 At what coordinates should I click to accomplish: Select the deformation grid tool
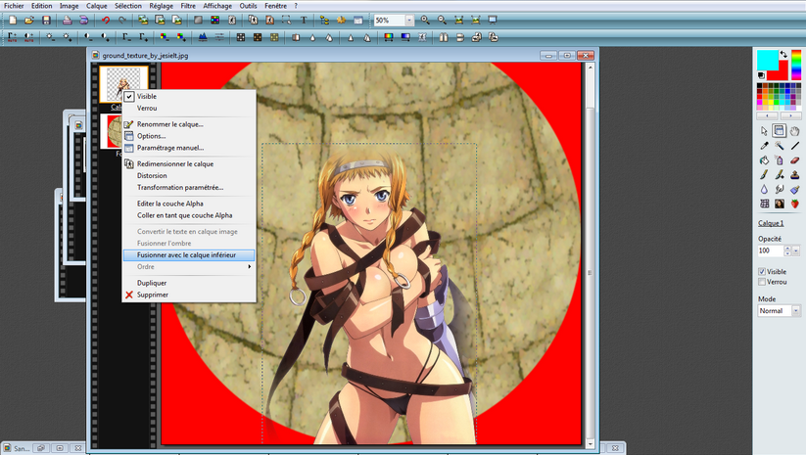point(764,204)
